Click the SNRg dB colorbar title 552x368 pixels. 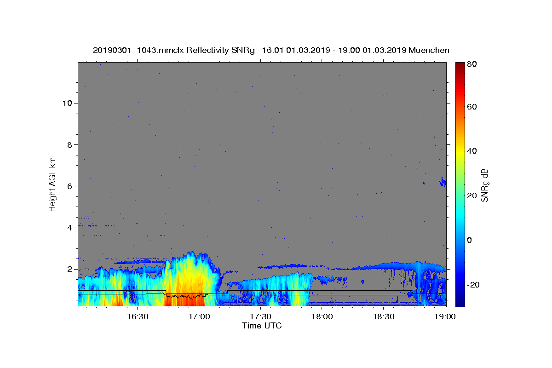click(x=484, y=184)
